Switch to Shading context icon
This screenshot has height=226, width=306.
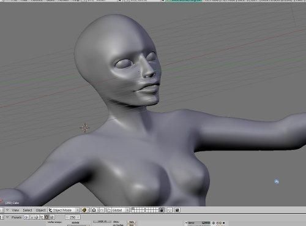(36, 217)
